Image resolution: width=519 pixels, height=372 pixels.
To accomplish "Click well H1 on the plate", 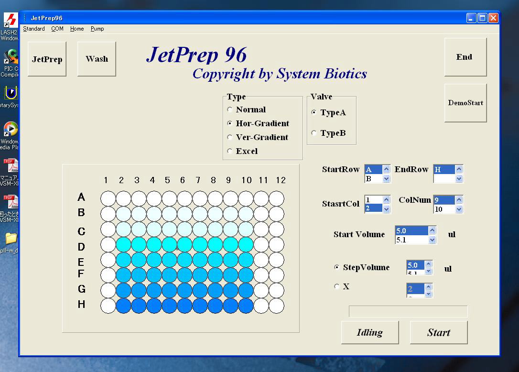I will point(108,306).
